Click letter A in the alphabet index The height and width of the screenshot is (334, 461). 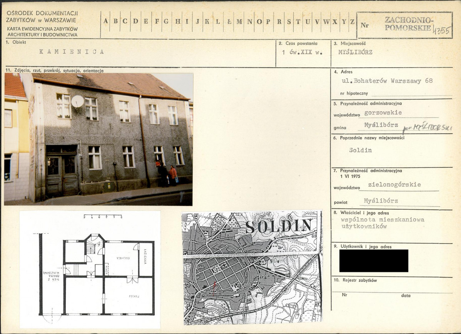point(106,22)
